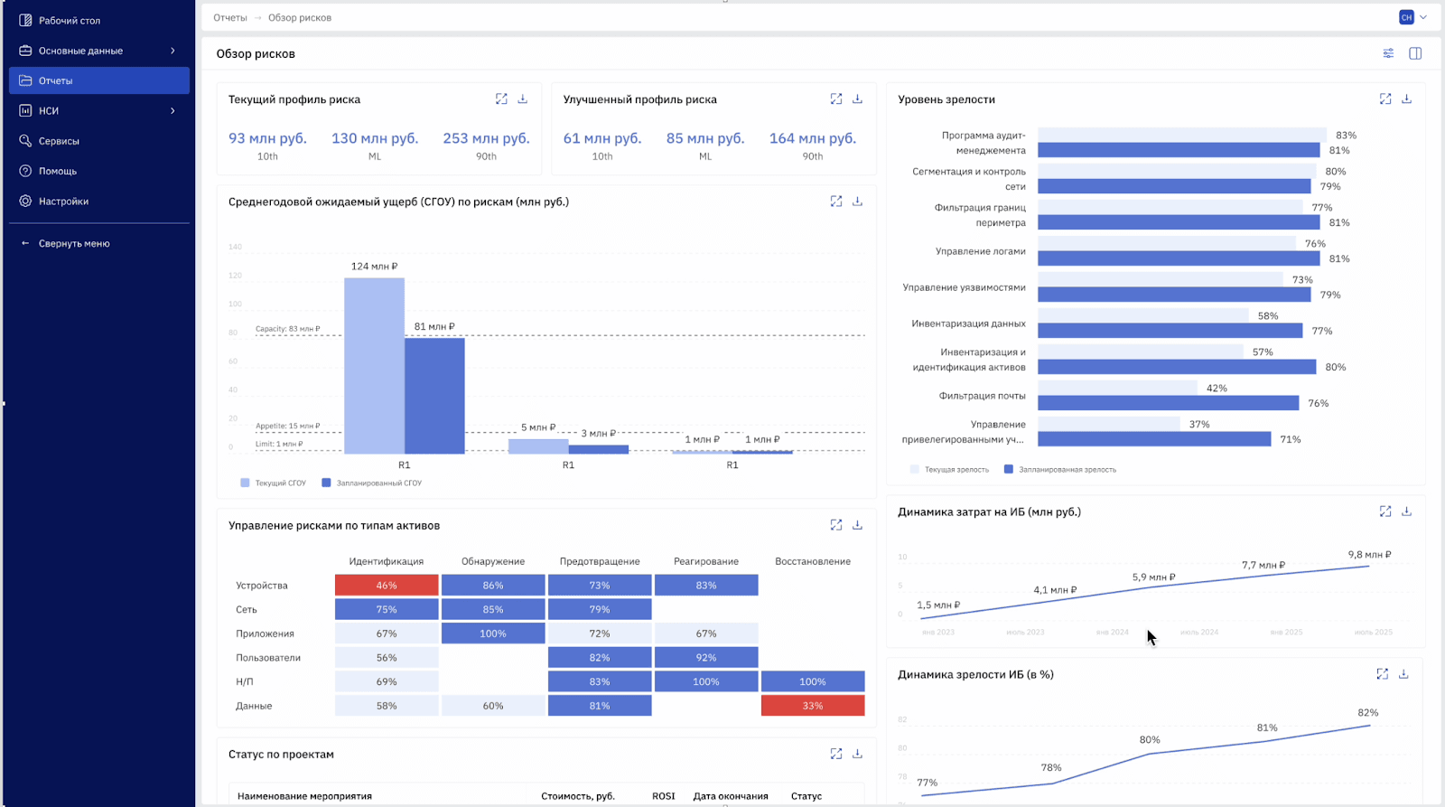Expand Управление рисками по типам активов fullscreen

(x=836, y=525)
